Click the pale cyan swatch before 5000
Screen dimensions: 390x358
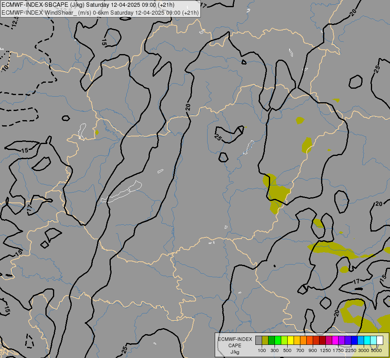click(373, 340)
